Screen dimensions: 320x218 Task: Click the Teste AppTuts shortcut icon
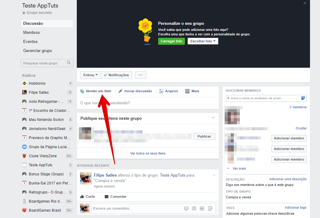(x=24, y=165)
